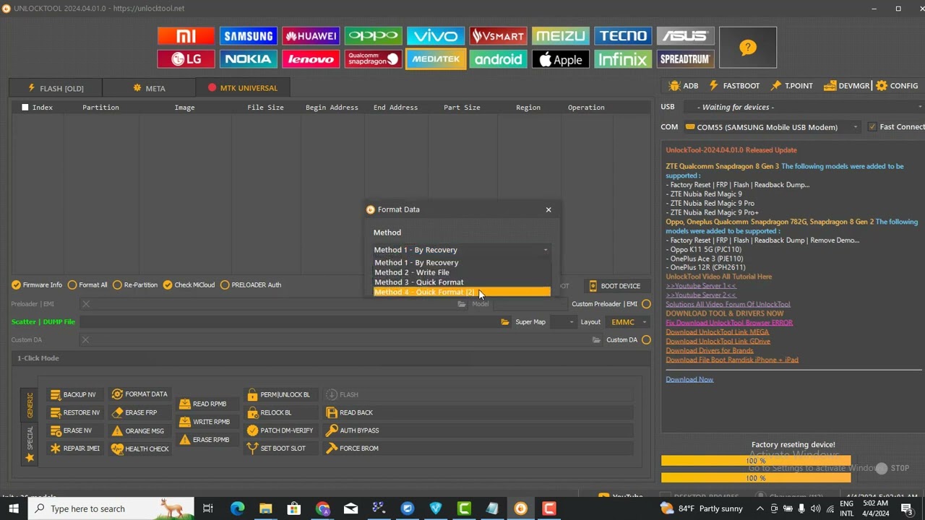
Task: Select the MediaTek brand logo
Action: pos(435,59)
